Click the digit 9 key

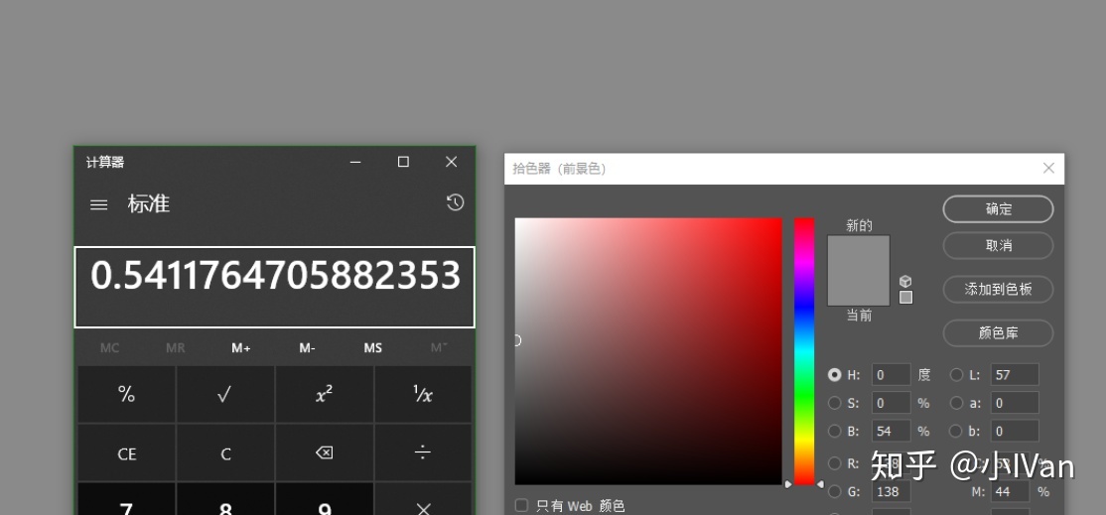pyautogui.click(x=324, y=499)
